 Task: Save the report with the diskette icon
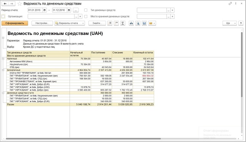click(144, 23)
